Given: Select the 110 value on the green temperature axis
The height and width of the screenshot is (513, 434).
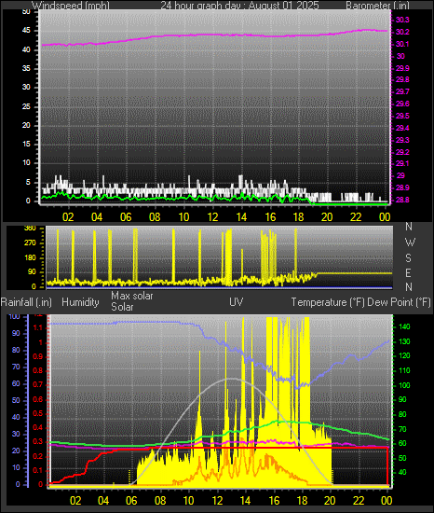Looking at the screenshot, I should coord(404,370).
